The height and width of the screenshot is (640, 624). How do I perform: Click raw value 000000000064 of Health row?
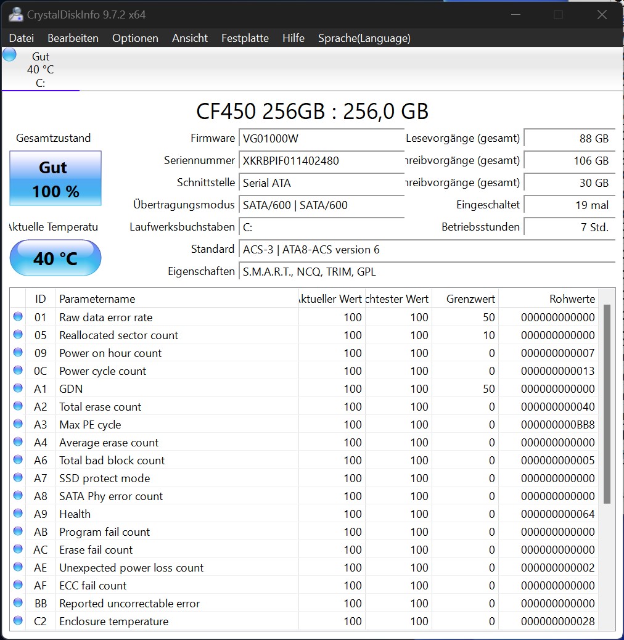pyautogui.click(x=557, y=514)
